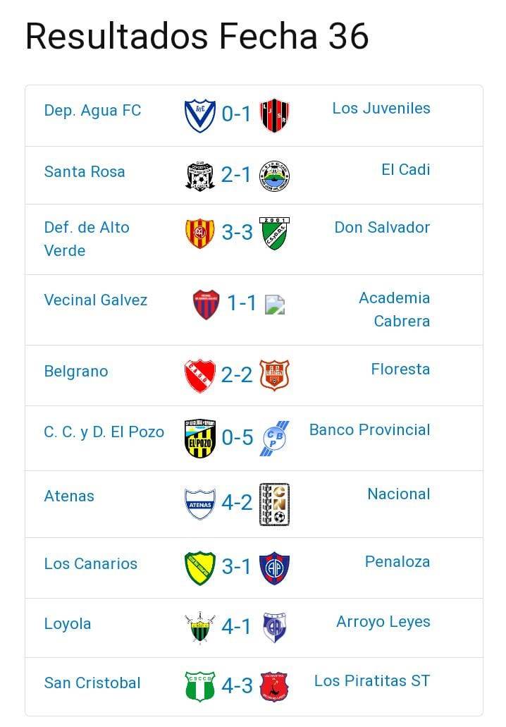Open the Vecinal Galvez team link
The width and height of the screenshot is (506, 727).
[96, 300]
